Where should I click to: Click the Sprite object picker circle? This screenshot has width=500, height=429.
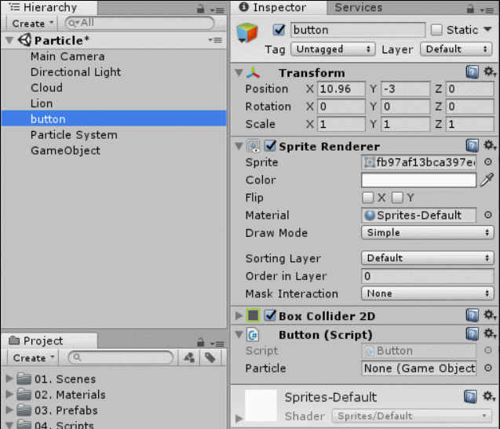(x=488, y=162)
